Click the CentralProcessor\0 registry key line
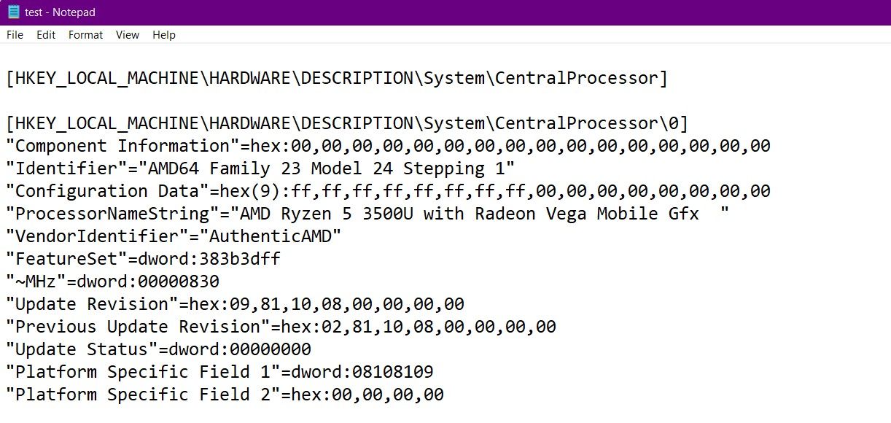The width and height of the screenshot is (891, 423). (x=346, y=123)
